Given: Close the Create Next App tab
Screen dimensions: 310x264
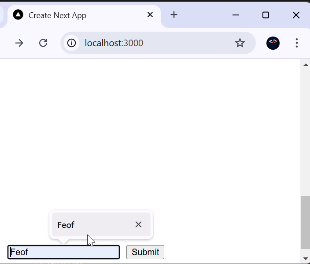Looking at the screenshot, I should click(x=150, y=15).
